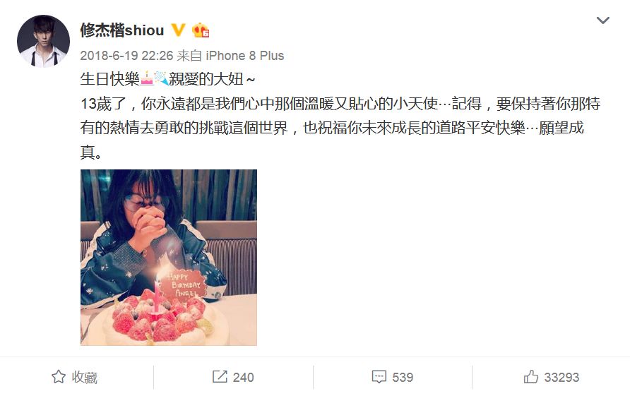Enlarge the birthday cake photo
The width and height of the screenshot is (630, 396).
pyautogui.click(x=169, y=258)
